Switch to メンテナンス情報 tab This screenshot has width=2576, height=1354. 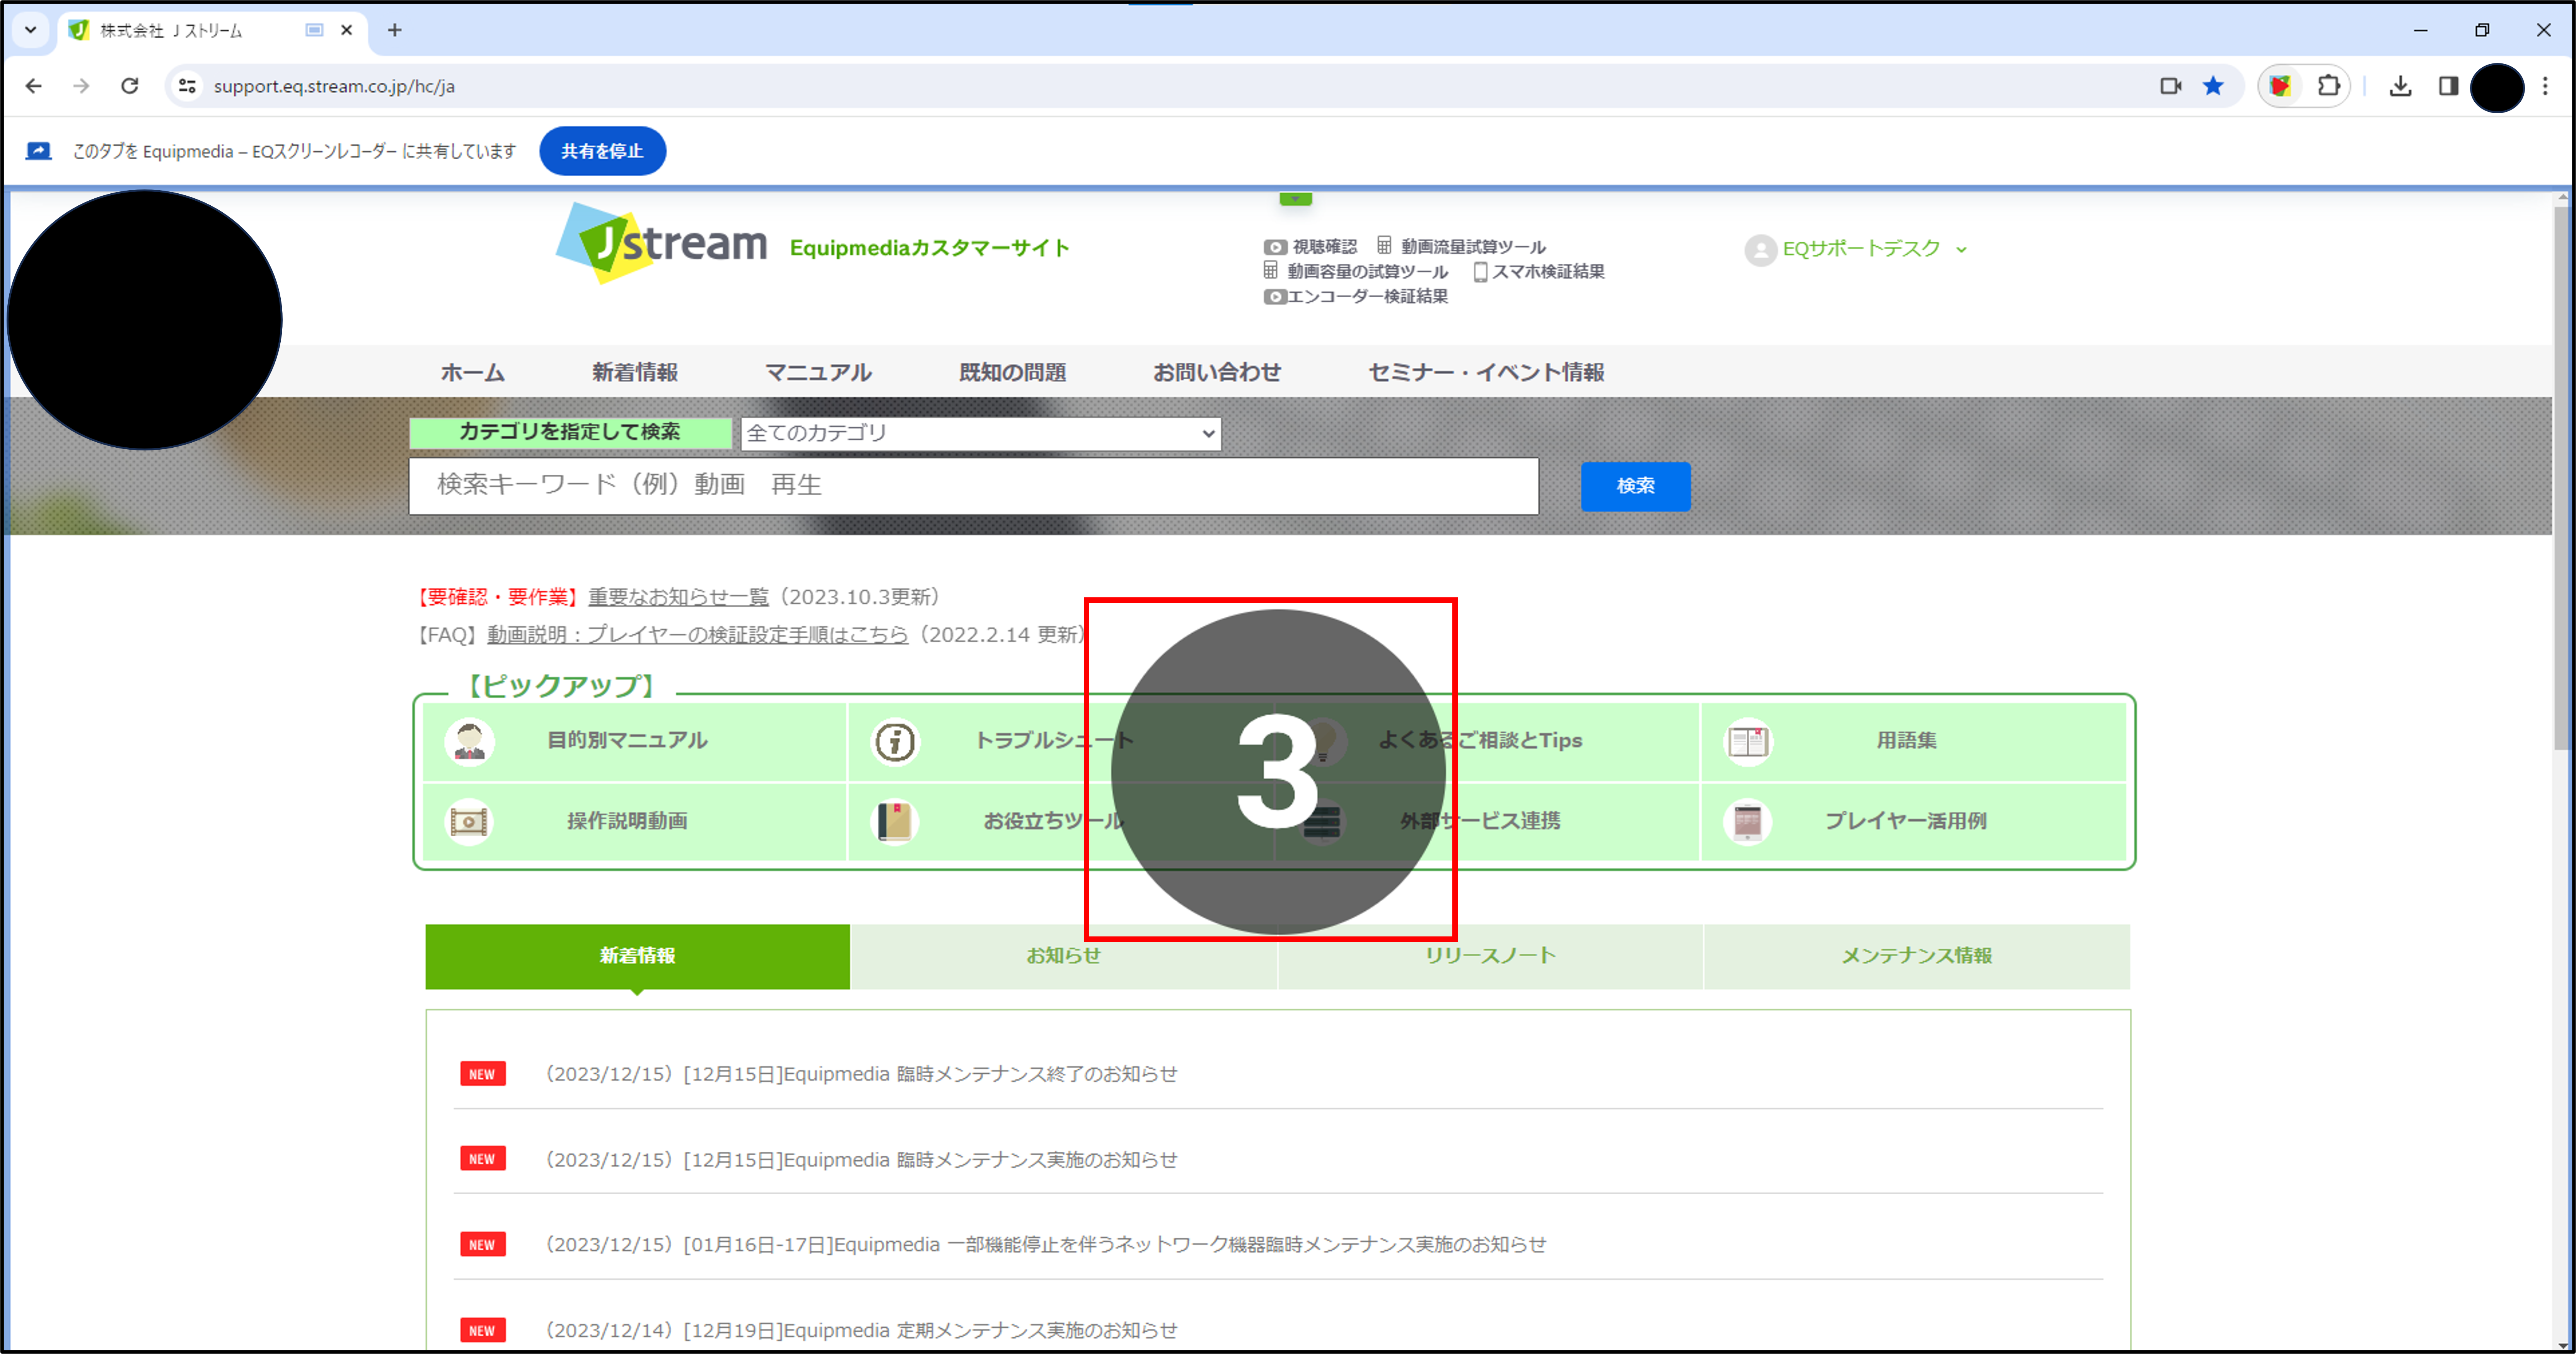coord(1917,956)
